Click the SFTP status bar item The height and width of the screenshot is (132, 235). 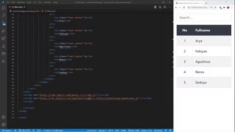tap(39, 131)
